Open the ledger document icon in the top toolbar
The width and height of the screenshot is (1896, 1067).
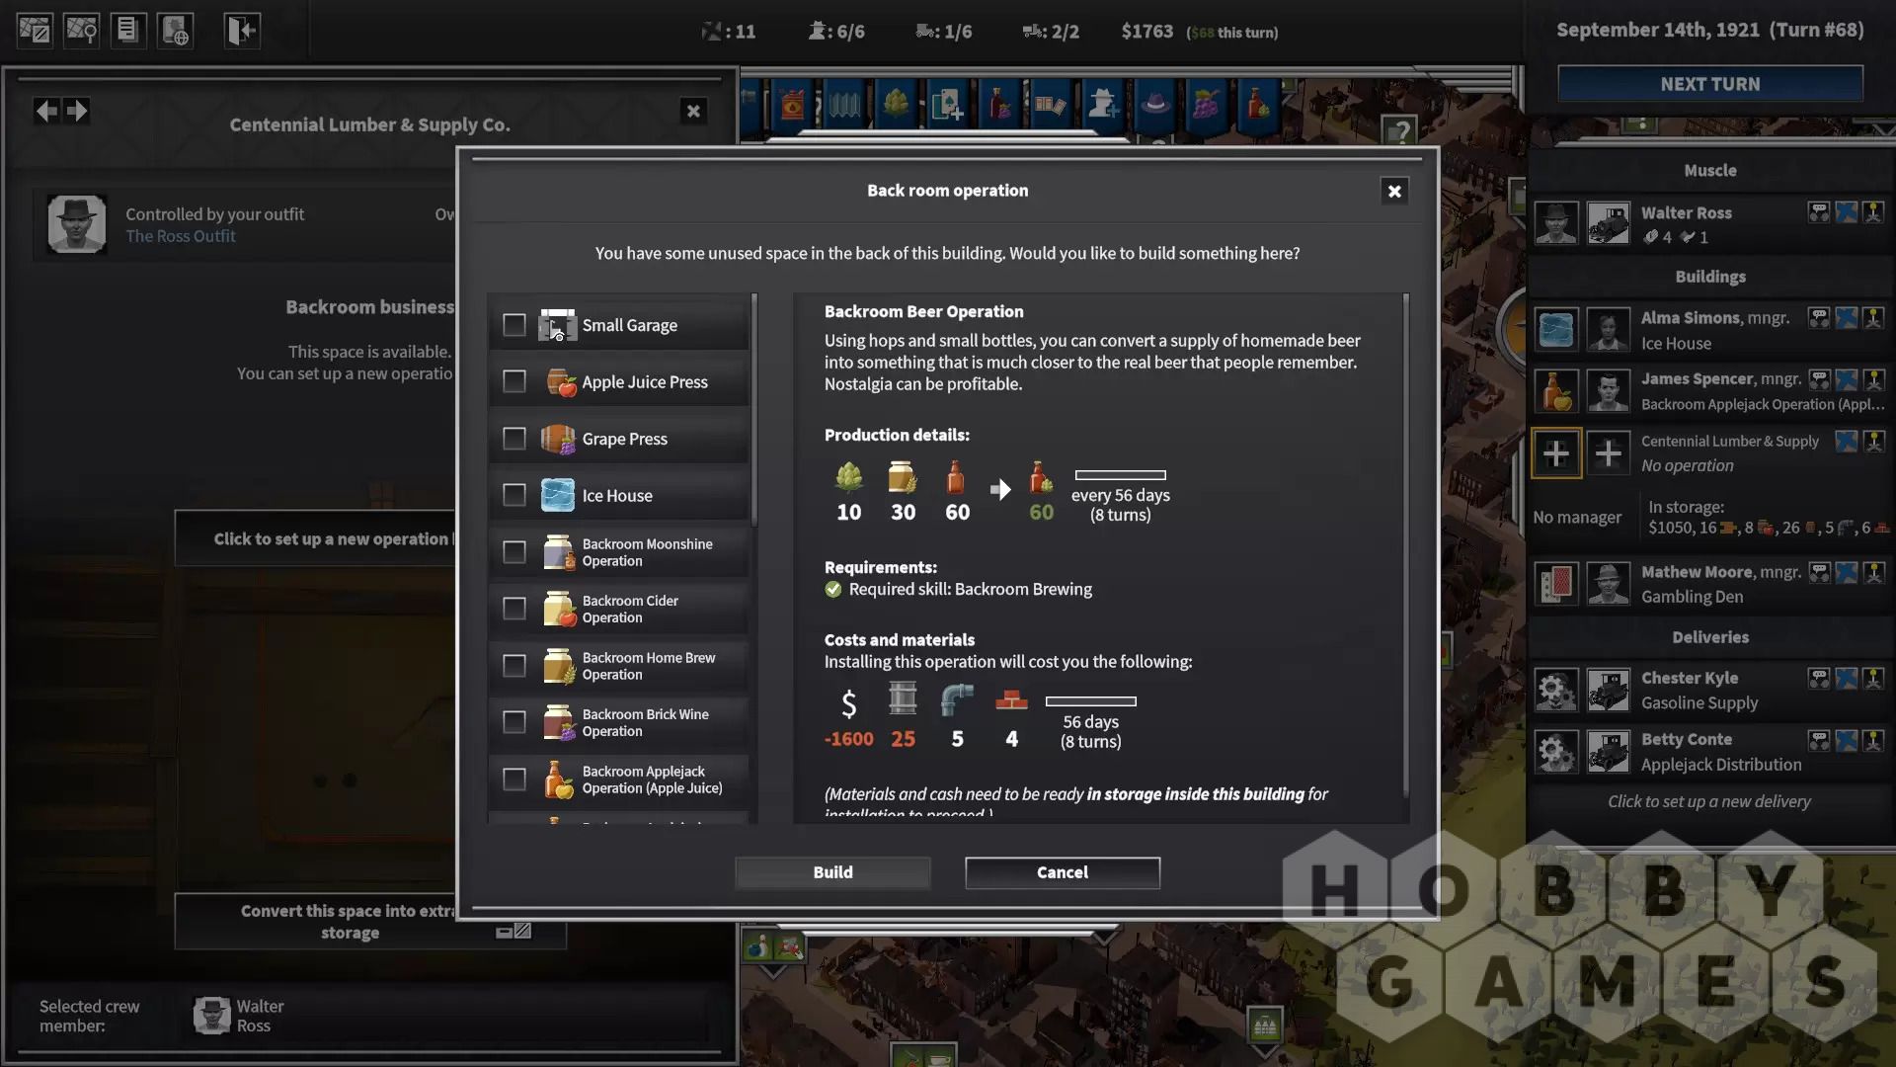tap(127, 30)
